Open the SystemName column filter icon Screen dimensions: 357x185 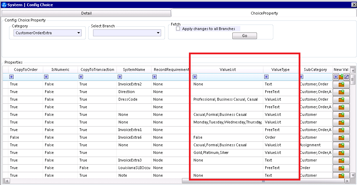coord(120,77)
